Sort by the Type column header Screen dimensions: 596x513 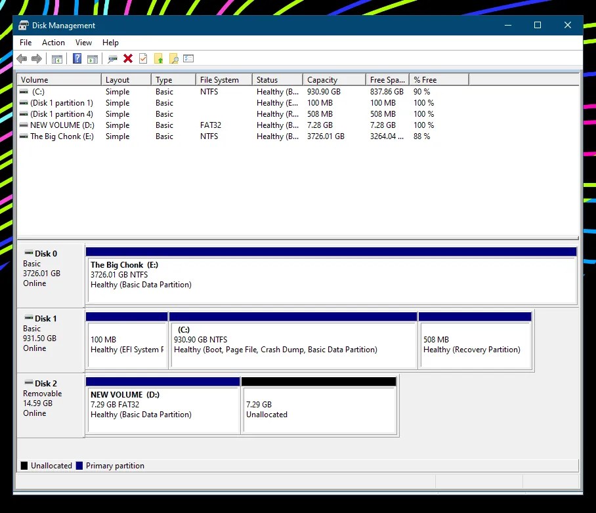click(173, 80)
